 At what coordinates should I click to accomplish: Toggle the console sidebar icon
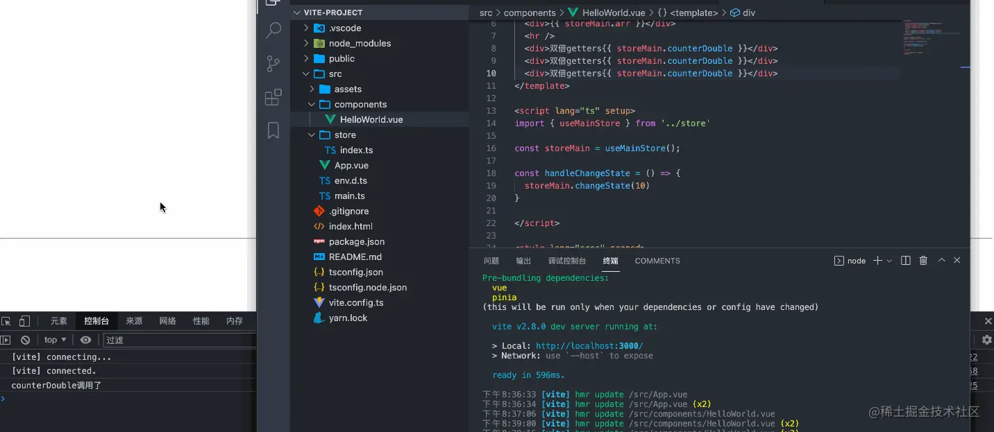(6, 340)
